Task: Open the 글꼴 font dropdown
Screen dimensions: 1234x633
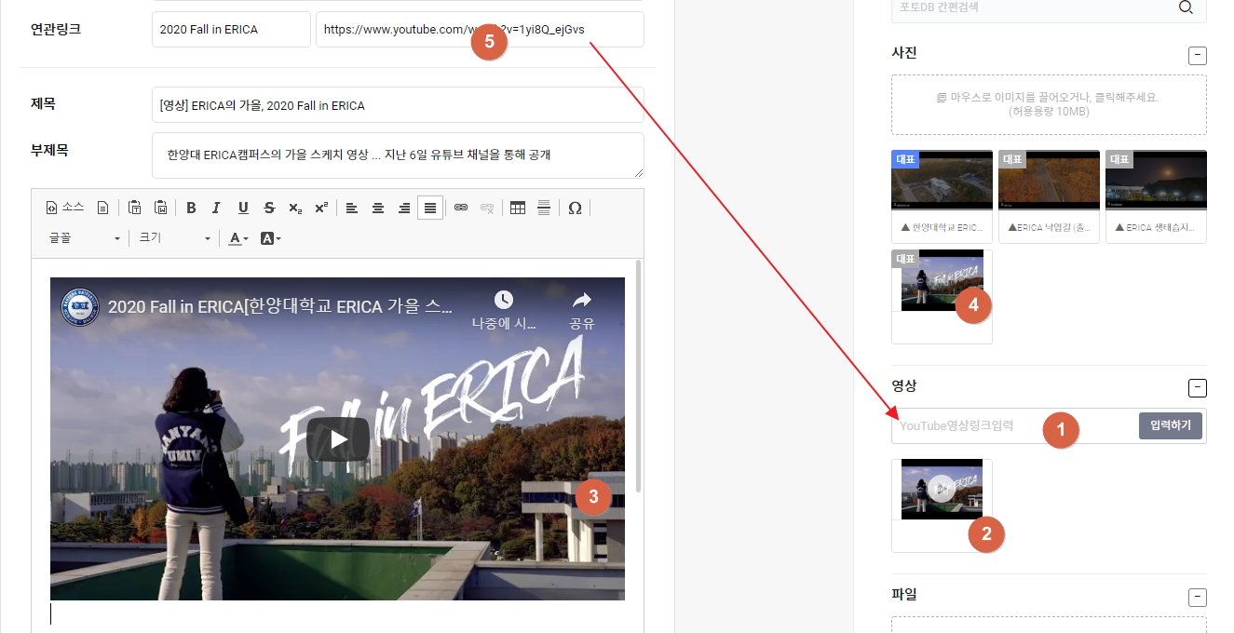Action: 84,238
